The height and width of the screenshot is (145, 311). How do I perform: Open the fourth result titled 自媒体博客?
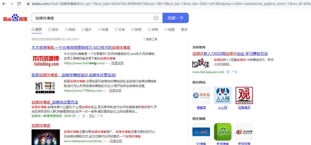[41, 126]
